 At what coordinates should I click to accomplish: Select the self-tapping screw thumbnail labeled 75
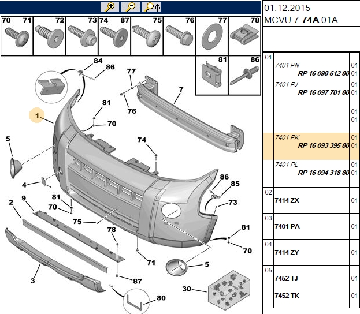pyautogui.click(x=147, y=36)
